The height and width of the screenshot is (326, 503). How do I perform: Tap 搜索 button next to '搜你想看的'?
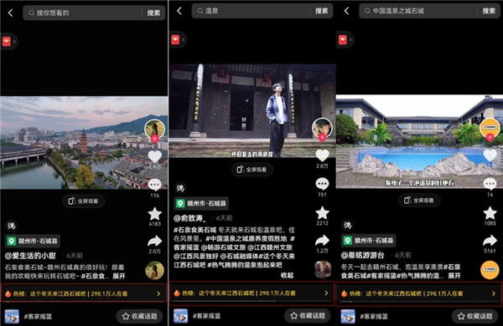click(x=153, y=13)
